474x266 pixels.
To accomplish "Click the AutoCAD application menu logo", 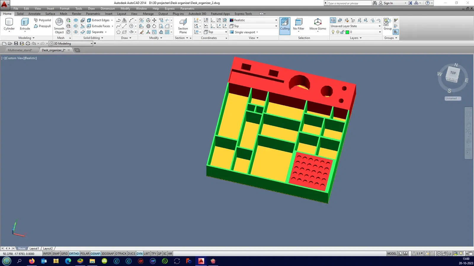I will click(x=4, y=4).
